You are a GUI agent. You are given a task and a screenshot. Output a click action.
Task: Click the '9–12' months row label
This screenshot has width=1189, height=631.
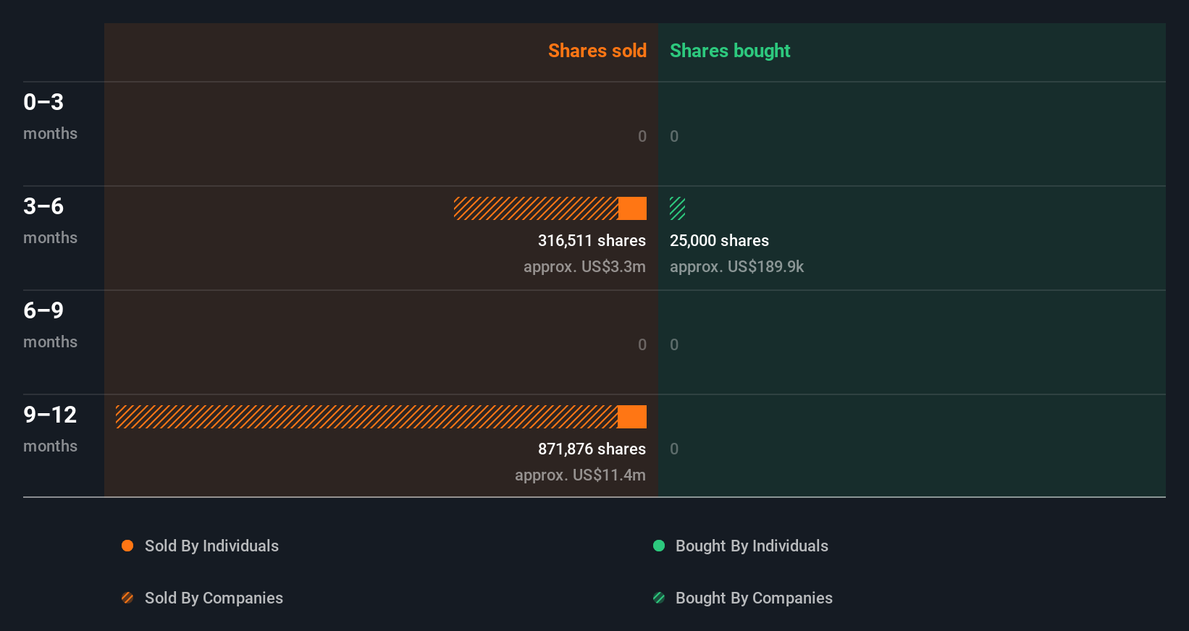[50, 428]
